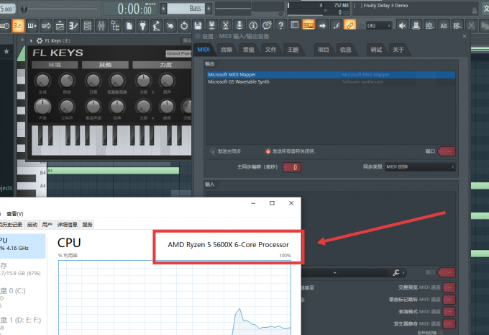This screenshot has width=489, height=335.
Task: Toggle the 3.2.1 countdown before recording
Action: (x=19, y=26)
